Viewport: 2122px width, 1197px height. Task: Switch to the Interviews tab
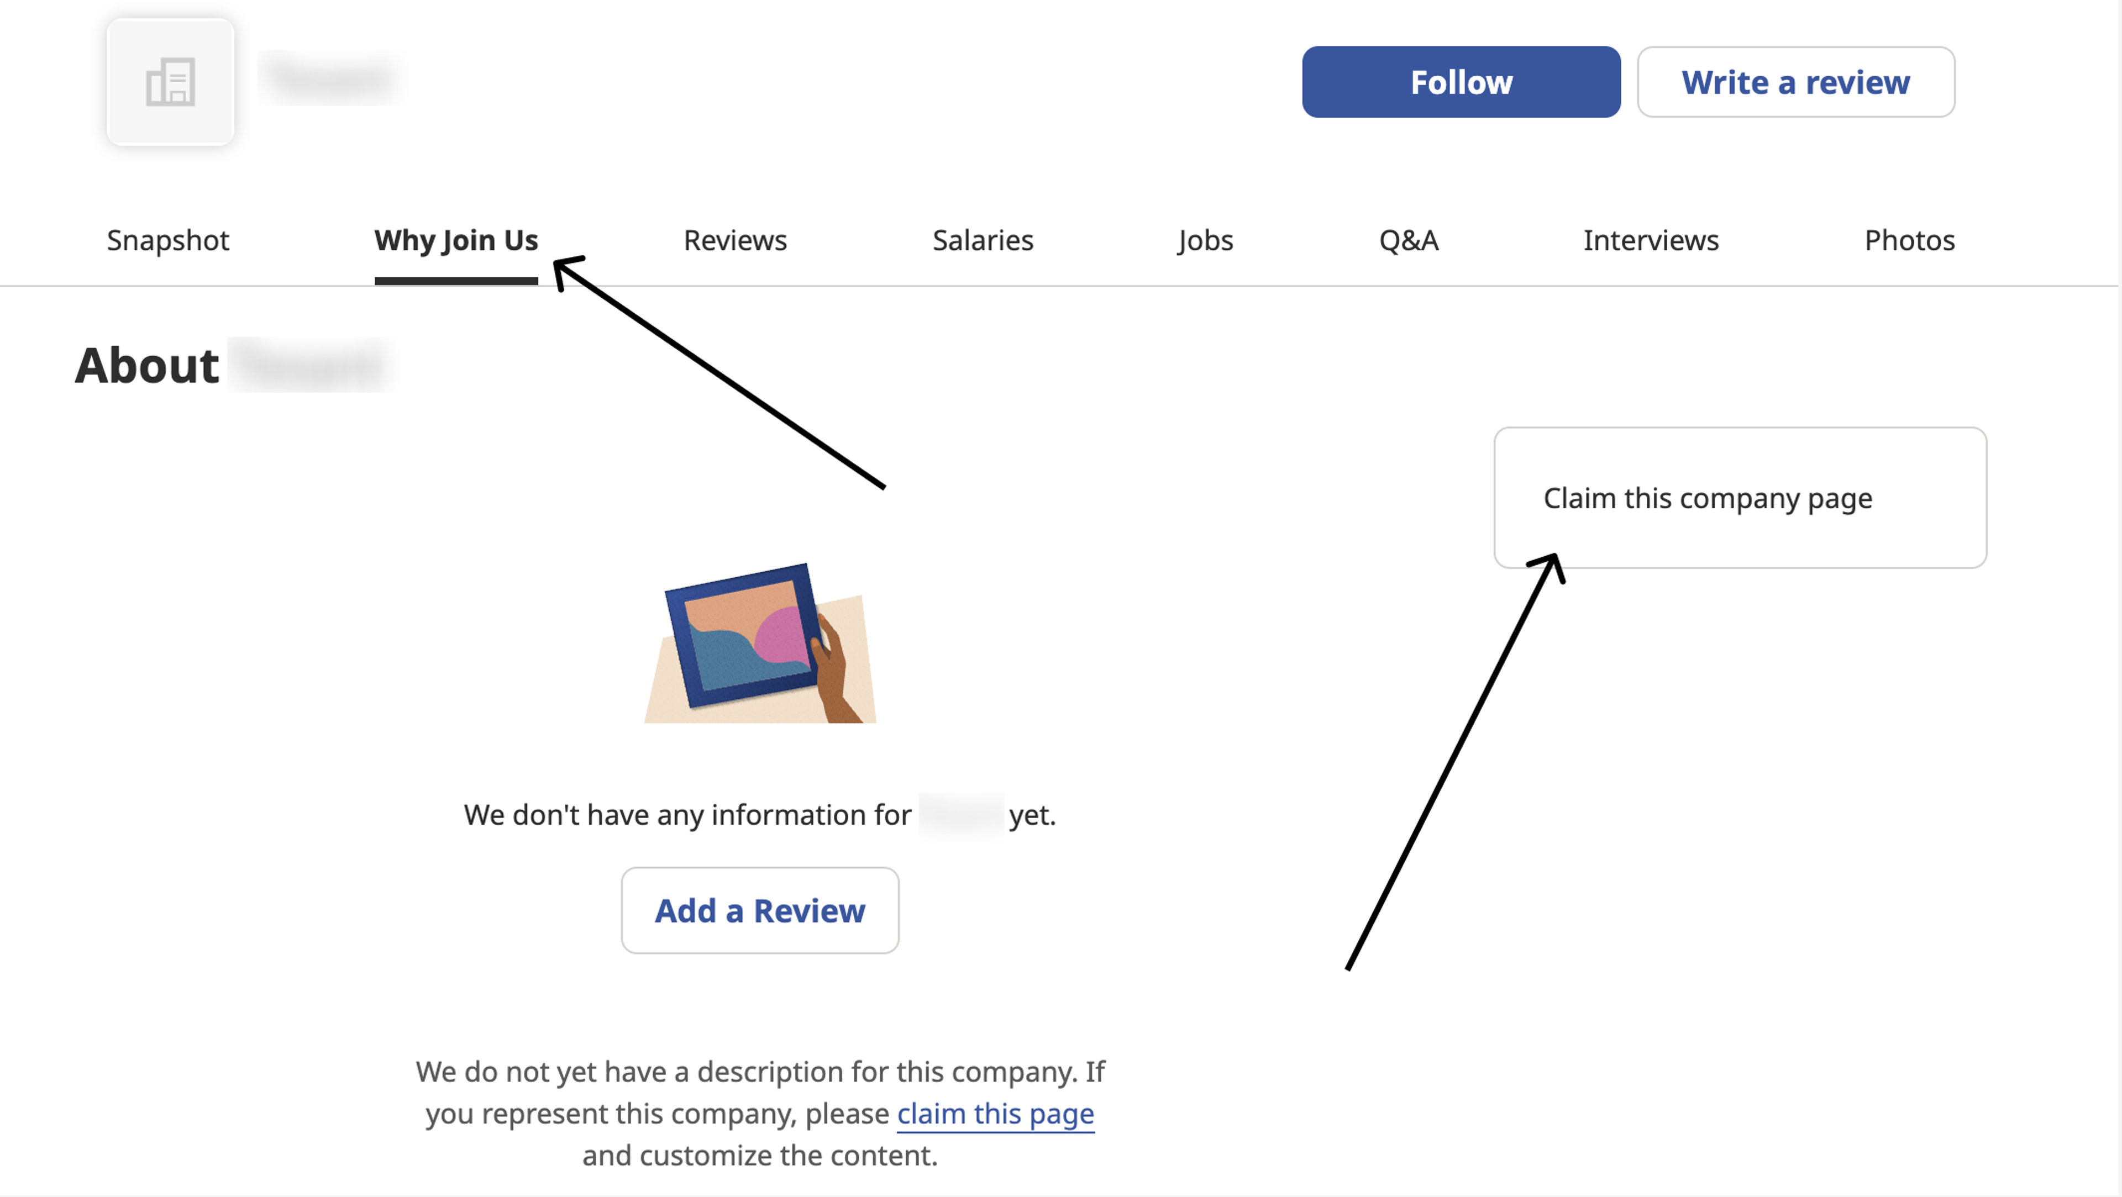1651,240
